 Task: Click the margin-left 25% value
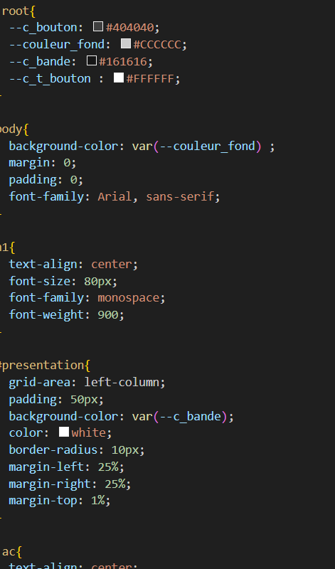(108, 467)
